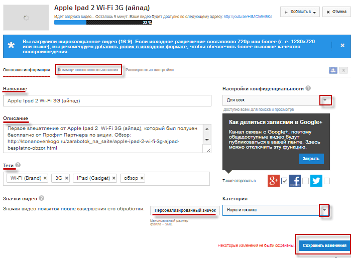351x258 pixels.
Task: Click the Отмена button
Action: 336,12
